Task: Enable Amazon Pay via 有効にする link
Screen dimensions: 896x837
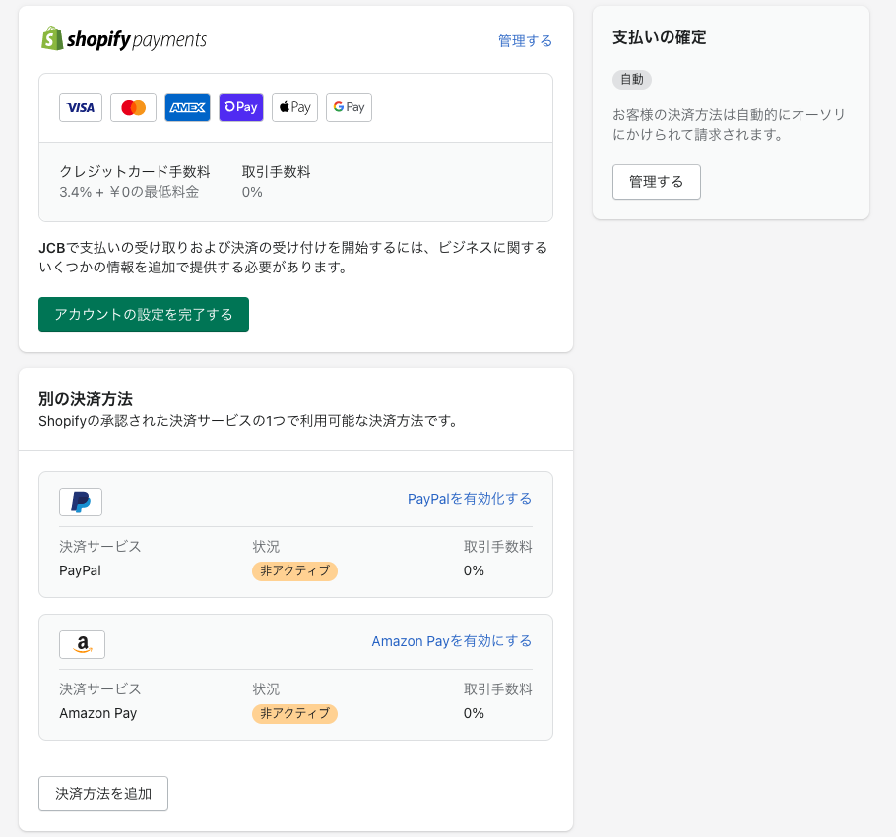Action: (451, 640)
